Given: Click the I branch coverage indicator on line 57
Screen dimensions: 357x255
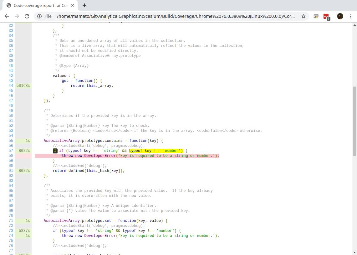Looking at the screenshot, I should [55, 151].
